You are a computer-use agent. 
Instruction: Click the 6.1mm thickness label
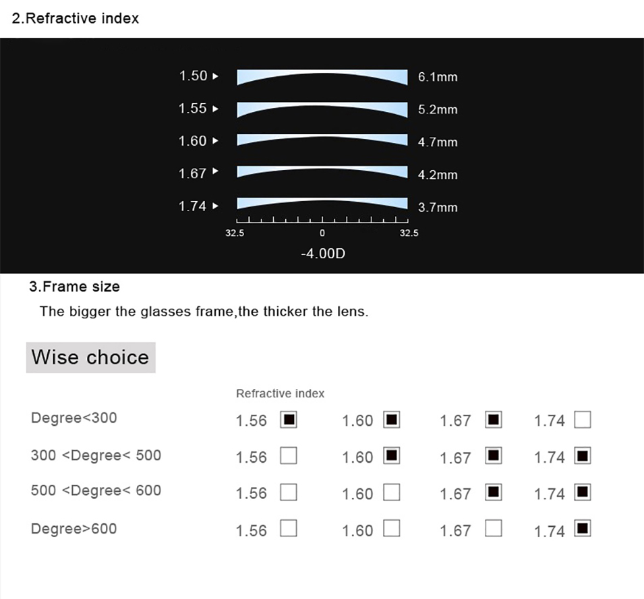click(x=438, y=77)
